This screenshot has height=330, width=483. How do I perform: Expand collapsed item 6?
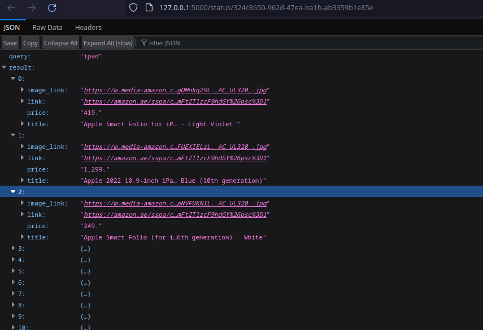[13, 282]
